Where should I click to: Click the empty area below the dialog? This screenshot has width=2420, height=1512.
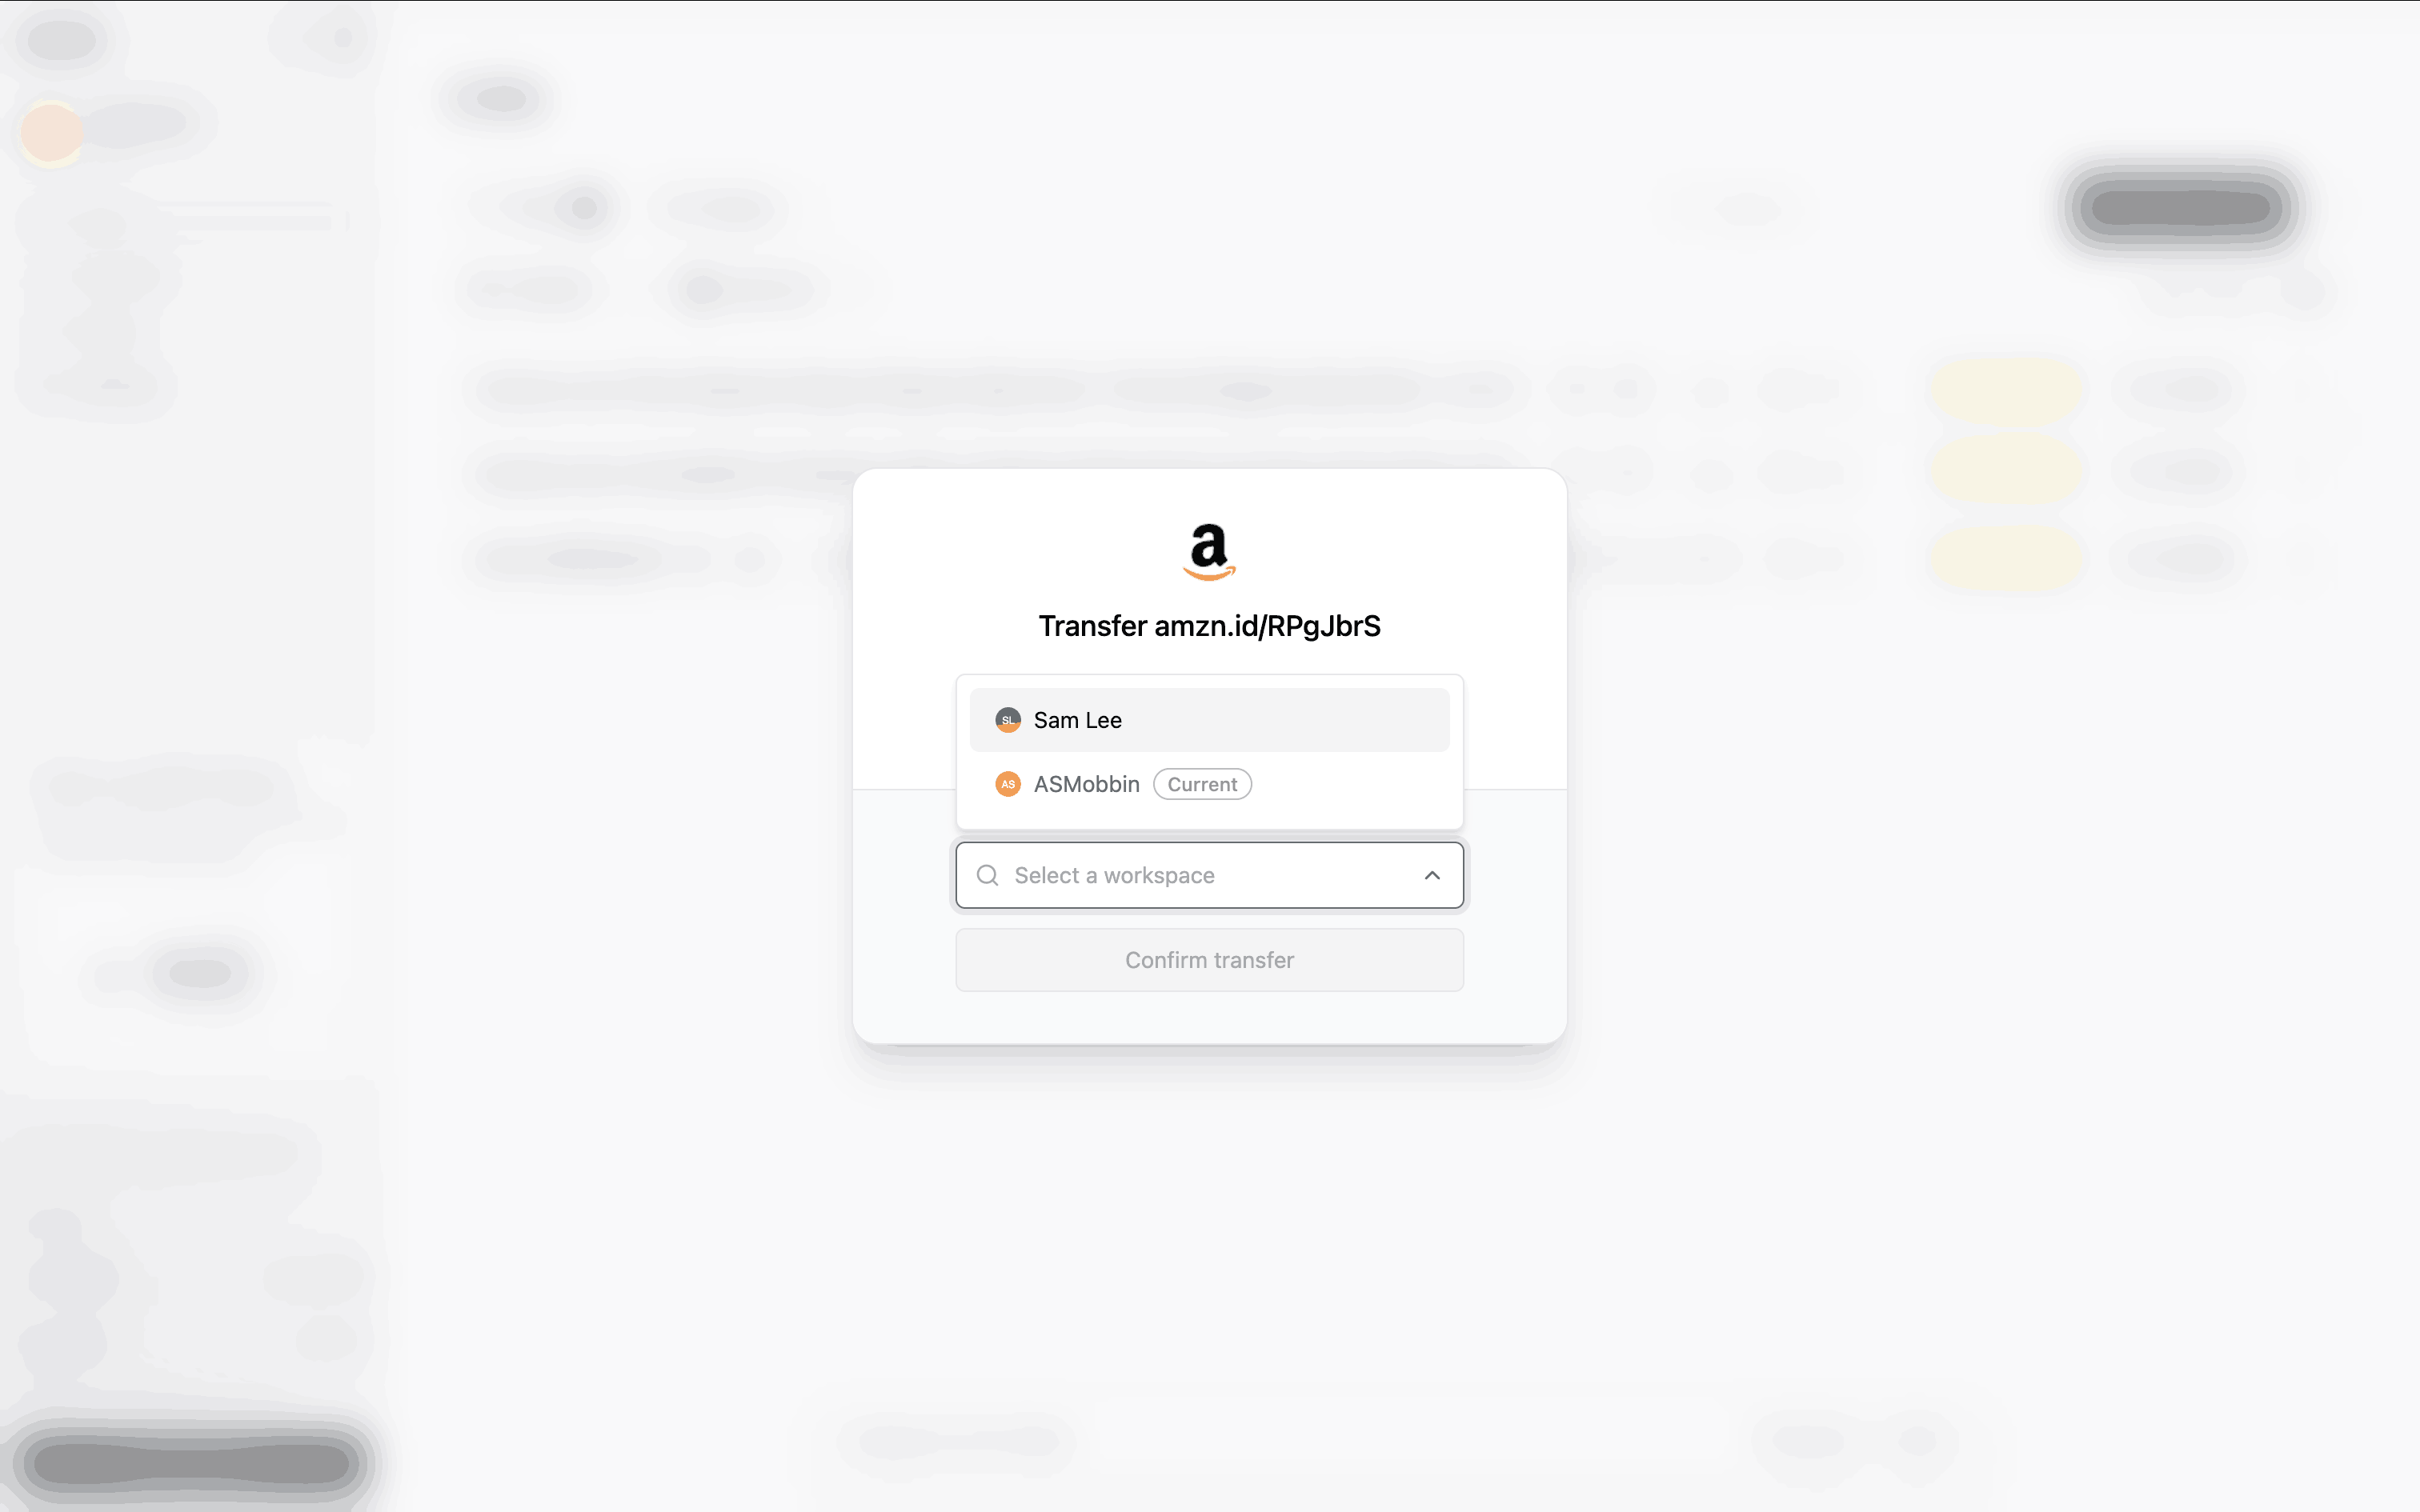click(x=1209, y=1250)
